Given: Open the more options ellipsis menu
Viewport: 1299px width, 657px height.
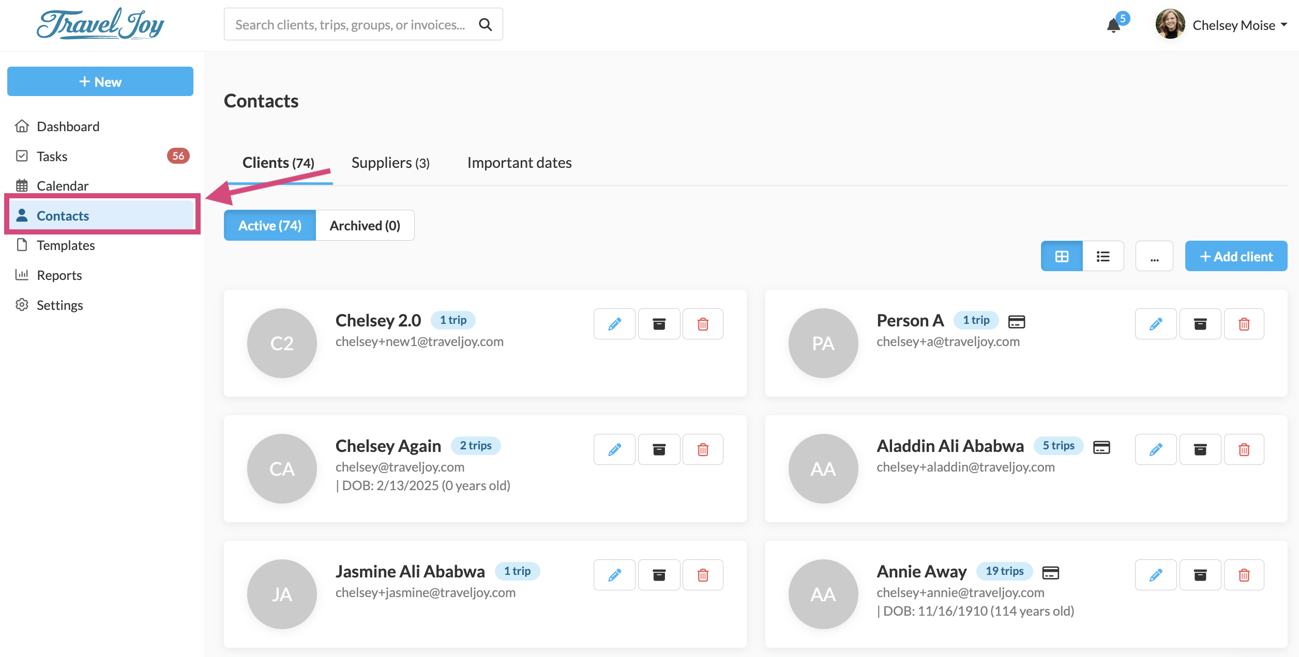Looking at the screenshot, I should [1154, 256].
